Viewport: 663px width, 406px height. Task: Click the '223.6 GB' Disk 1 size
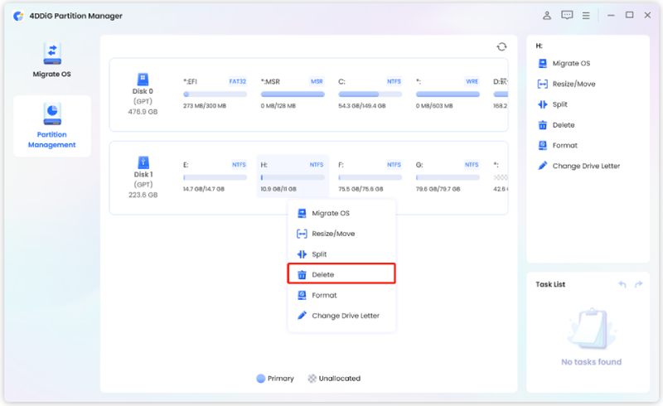[x=143, y=195]
